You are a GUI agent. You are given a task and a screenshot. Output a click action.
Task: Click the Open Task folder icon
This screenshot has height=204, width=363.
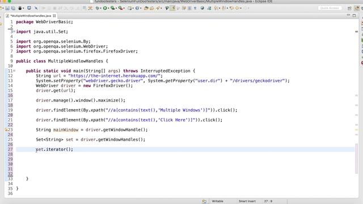tap(151, 8)
